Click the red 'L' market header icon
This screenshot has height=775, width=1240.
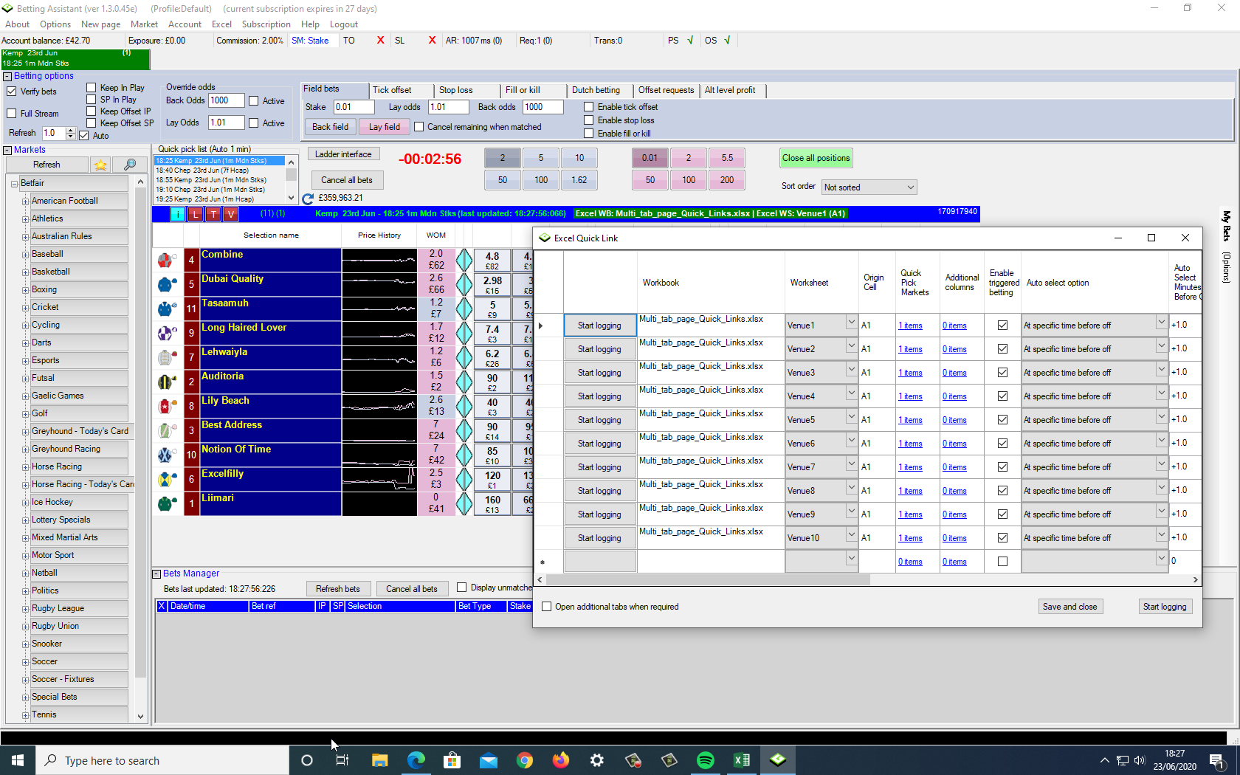coord(196,214)
